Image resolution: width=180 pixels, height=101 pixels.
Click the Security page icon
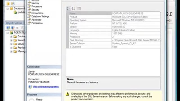click(29, 10)
